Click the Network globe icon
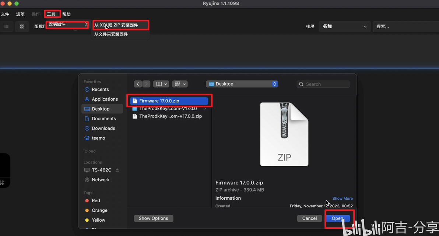 tap(87, 180)
